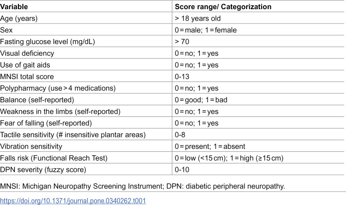
Task: Click the Fasting glucose level (mg/dL) cell
Action: pos(47,42)
